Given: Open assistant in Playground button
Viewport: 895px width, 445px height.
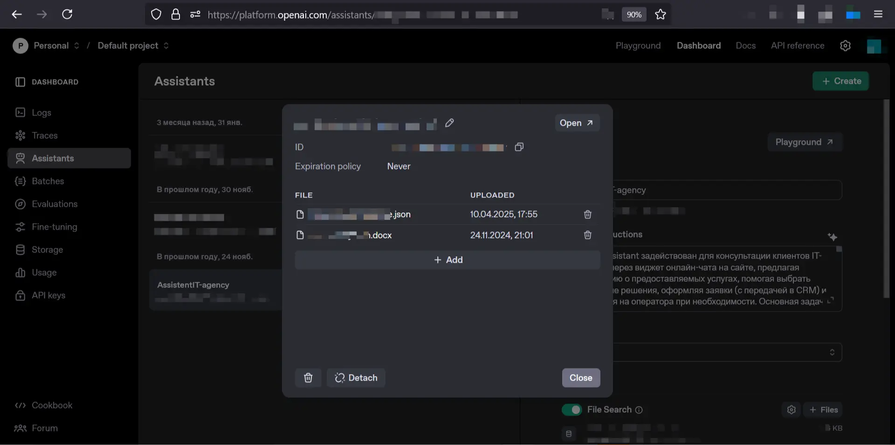Looking at the screenshot, I should (x=805, y=142).
